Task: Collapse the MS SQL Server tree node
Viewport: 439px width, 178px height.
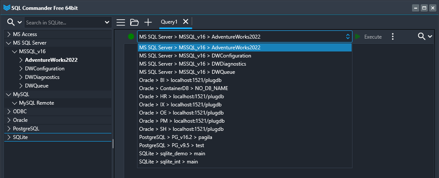Action: coord(9,43)
